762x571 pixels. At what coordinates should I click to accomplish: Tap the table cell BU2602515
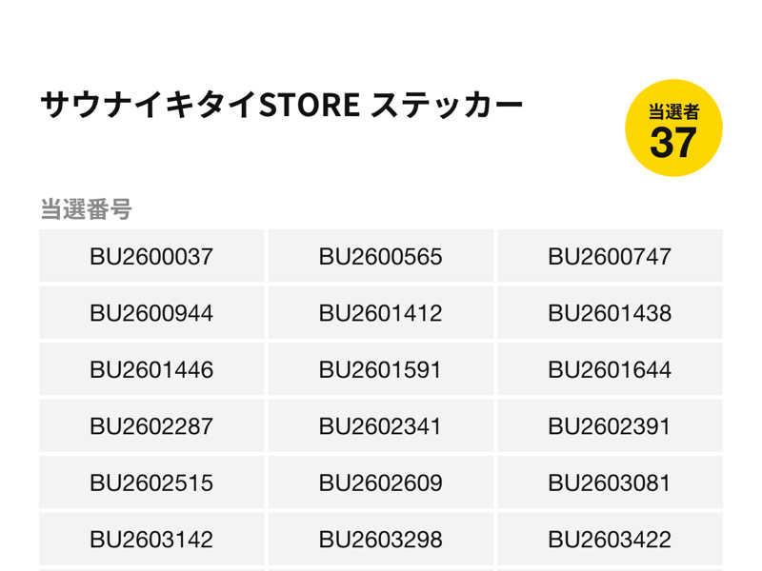coord(151,482)
